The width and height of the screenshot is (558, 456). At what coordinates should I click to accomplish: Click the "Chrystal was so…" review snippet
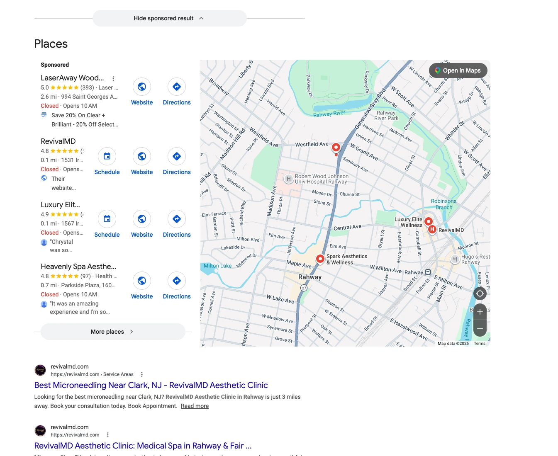tap(61, 246)
